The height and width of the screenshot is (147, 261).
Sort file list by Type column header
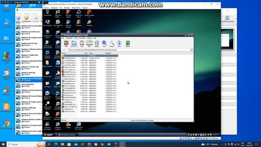(97, 53)
